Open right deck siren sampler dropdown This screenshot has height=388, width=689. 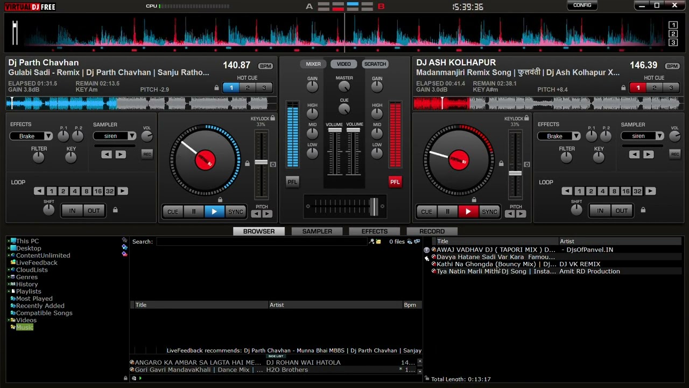click(x=659, y=136)
